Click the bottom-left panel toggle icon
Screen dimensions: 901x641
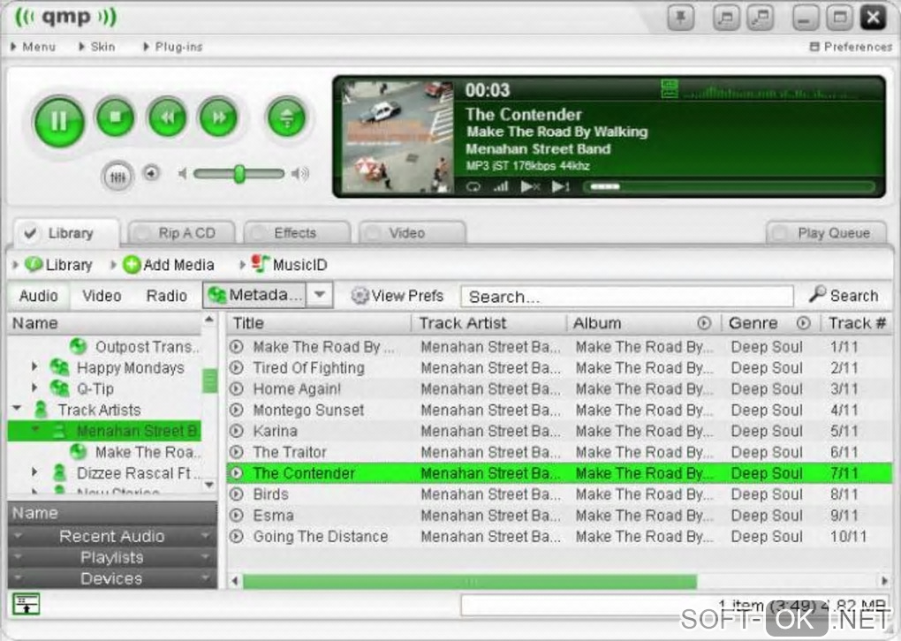(26, 604)
